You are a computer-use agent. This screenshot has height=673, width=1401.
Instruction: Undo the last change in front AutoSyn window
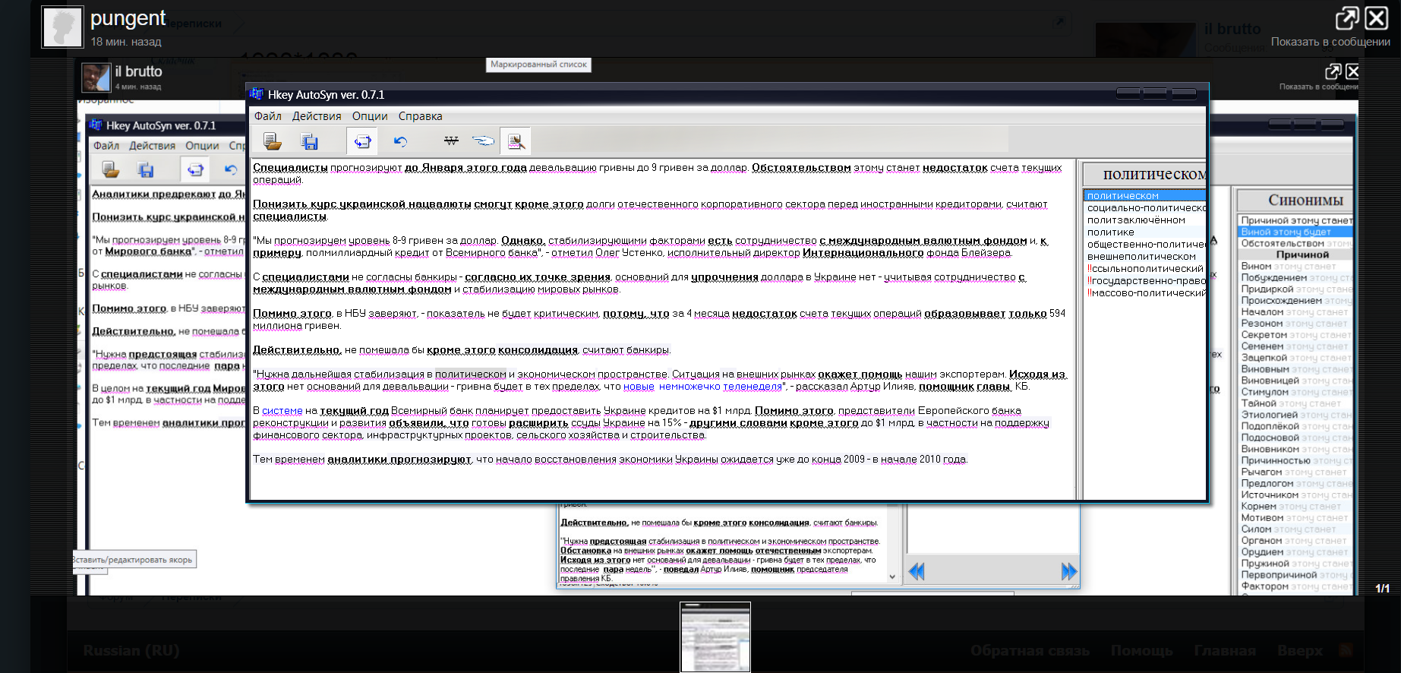pos(401,141)
